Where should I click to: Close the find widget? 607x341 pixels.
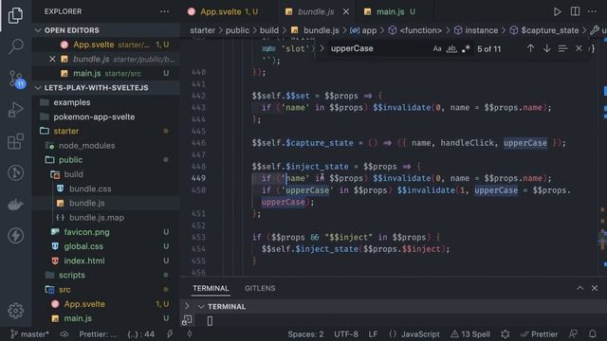[x=579, y=48]
